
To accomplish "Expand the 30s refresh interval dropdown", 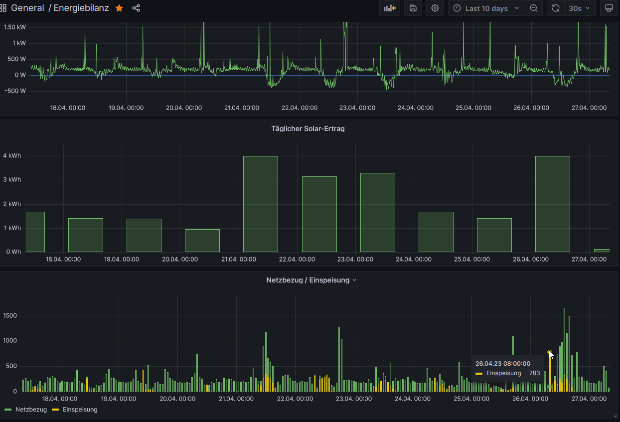I will point(579,8).
